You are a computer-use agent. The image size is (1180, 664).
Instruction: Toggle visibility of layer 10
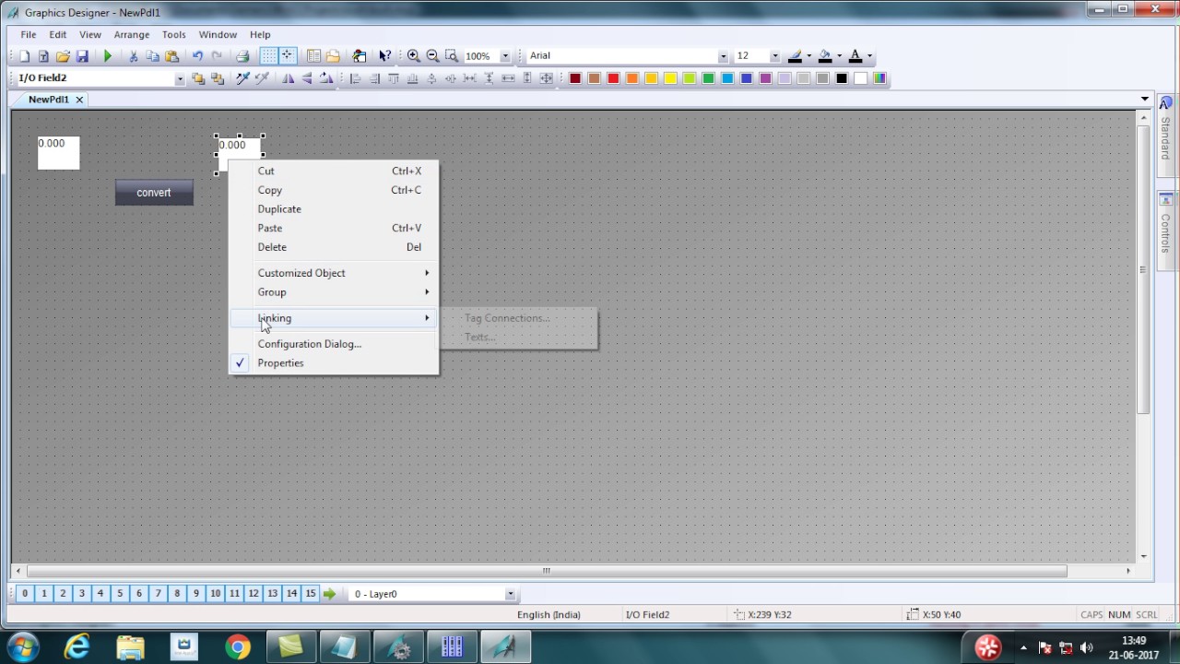coord(215,594)
